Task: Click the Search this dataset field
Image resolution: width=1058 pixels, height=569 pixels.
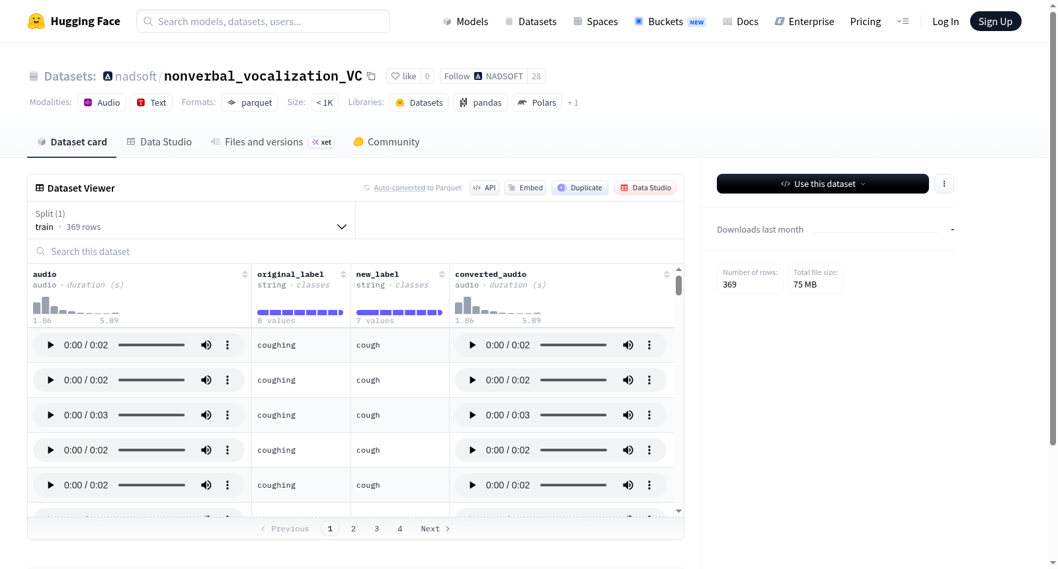Action: 356,252
